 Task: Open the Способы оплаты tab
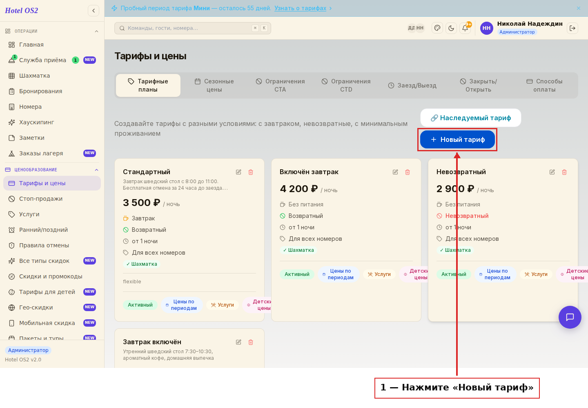[544, 85]
